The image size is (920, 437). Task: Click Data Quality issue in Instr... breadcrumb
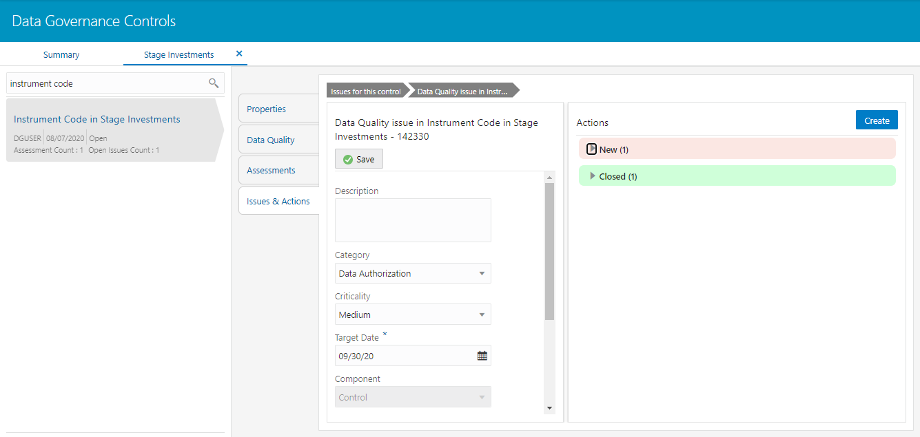462,91
